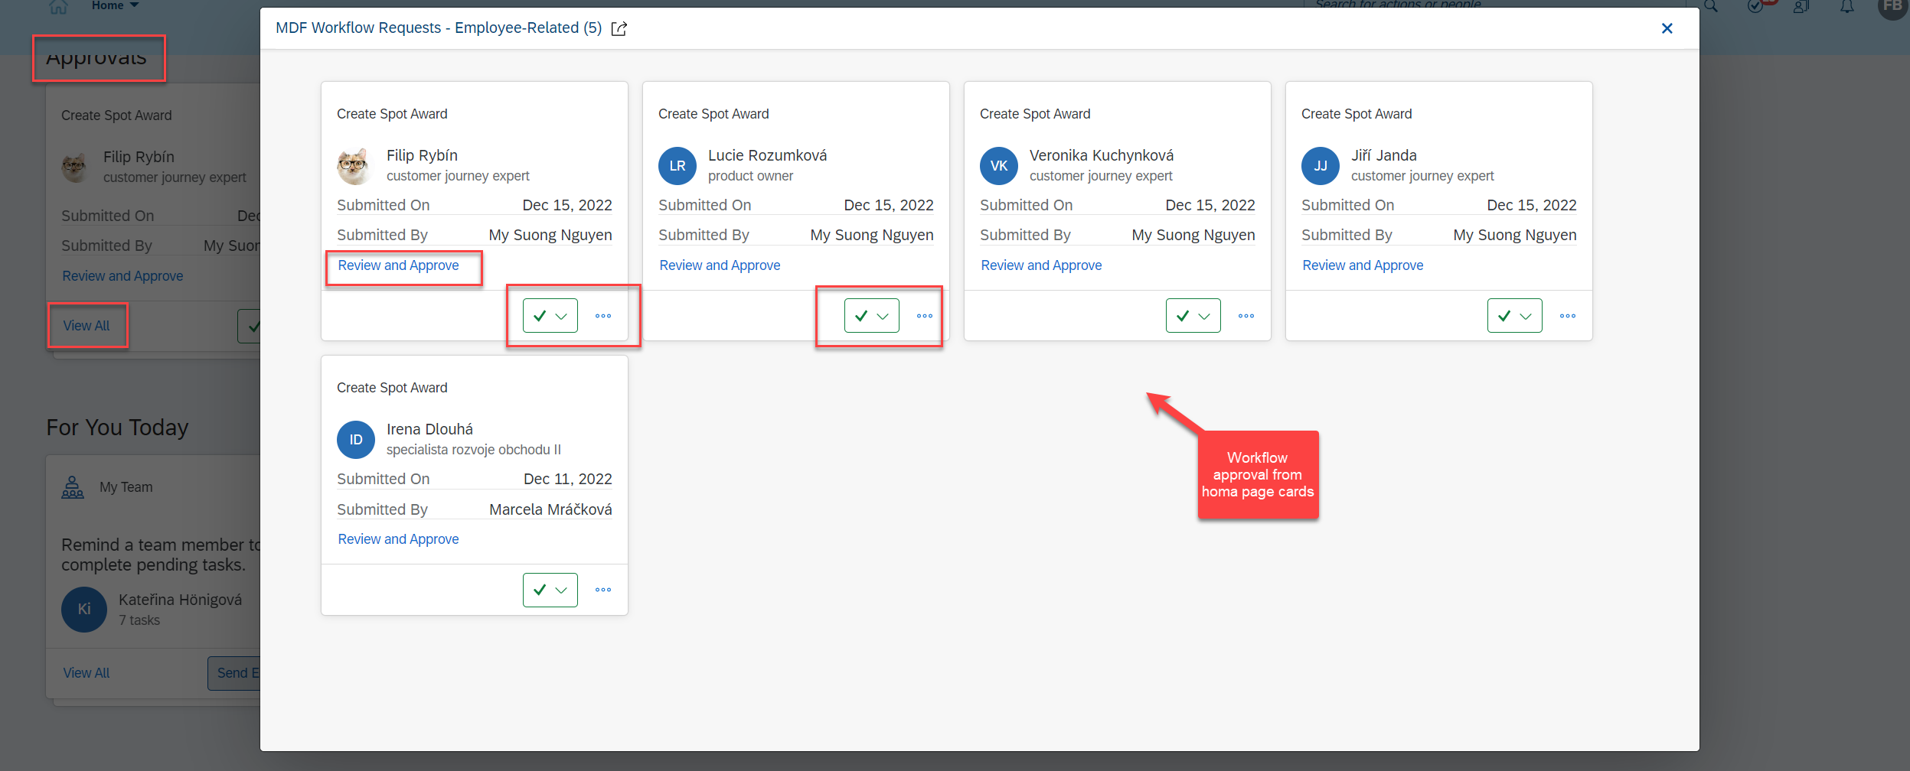Viewport: 1910px width, 771px height.
Task: Open more actions on Jiří Janda's card
Action: point(1568,316)
